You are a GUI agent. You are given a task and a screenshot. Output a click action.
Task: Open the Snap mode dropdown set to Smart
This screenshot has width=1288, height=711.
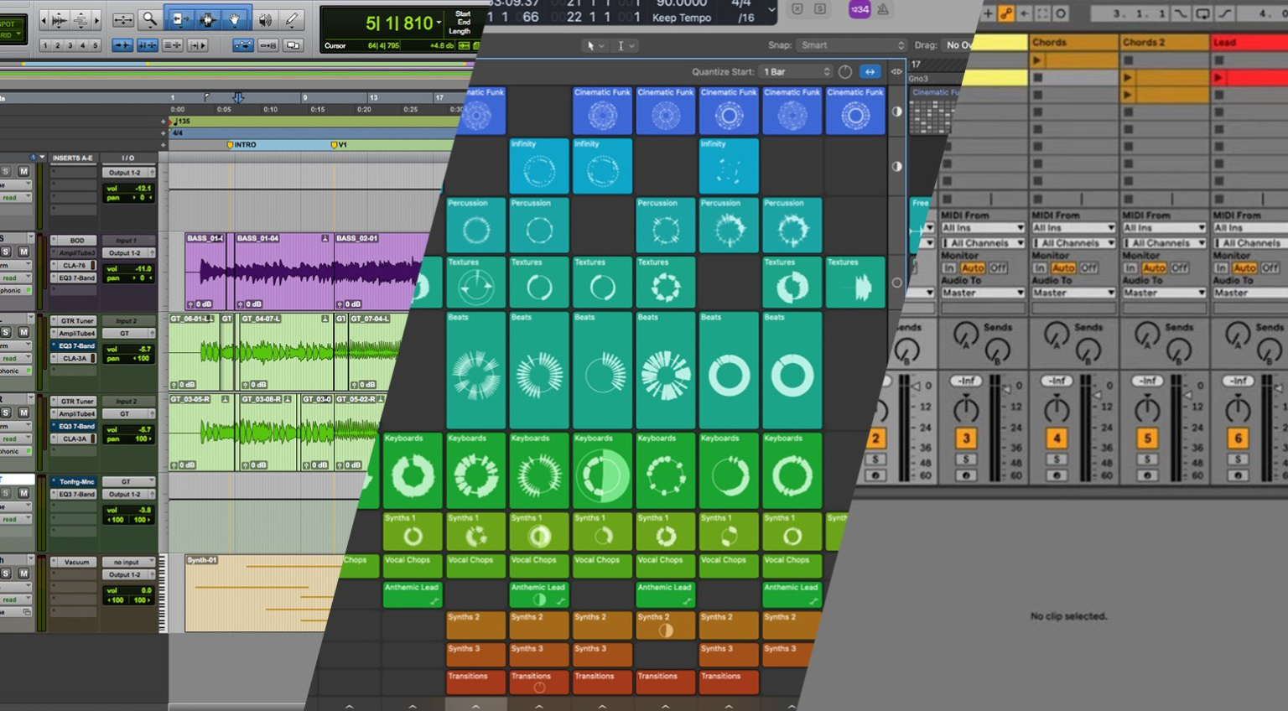(849, 45)
